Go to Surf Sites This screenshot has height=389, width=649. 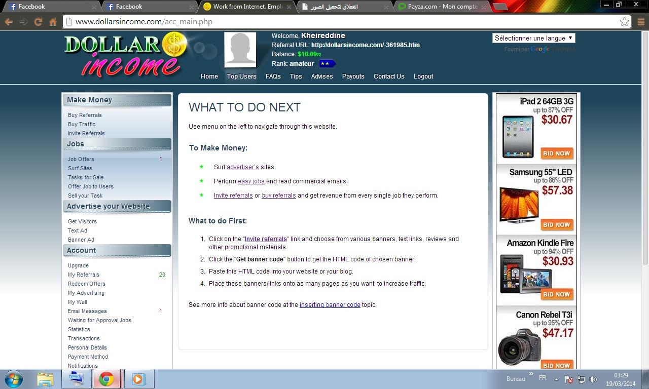coord(80,168)
